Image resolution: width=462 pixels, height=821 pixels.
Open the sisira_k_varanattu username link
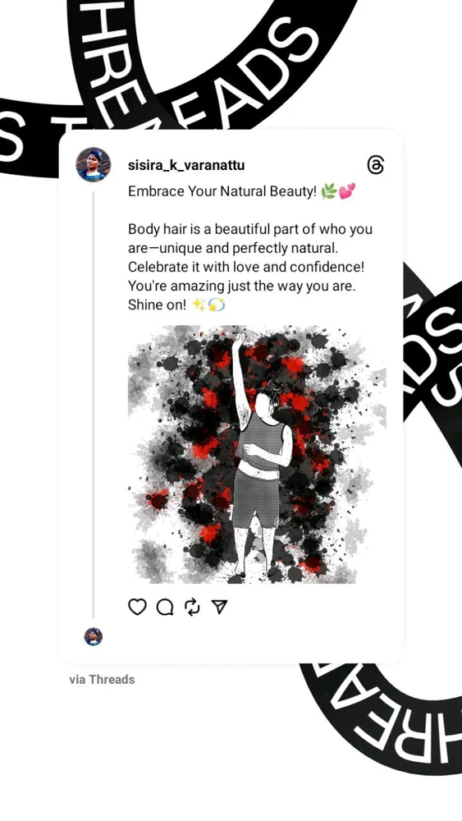(186, 166)
